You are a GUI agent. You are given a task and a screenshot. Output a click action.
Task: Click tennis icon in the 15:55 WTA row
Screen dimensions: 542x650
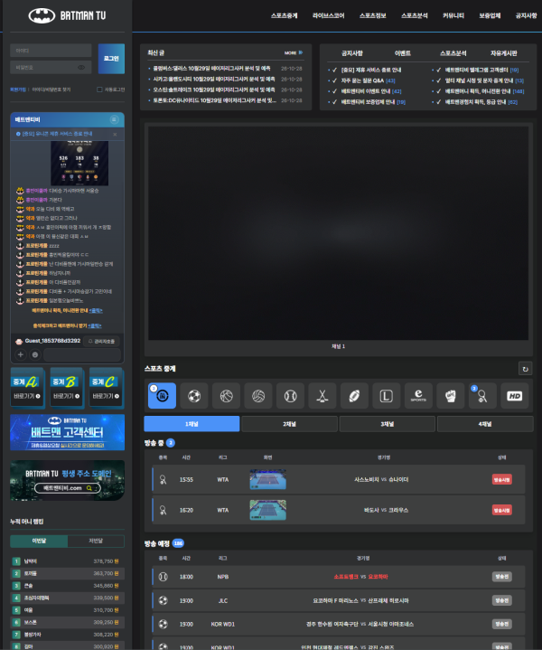[x=163, y=480]
